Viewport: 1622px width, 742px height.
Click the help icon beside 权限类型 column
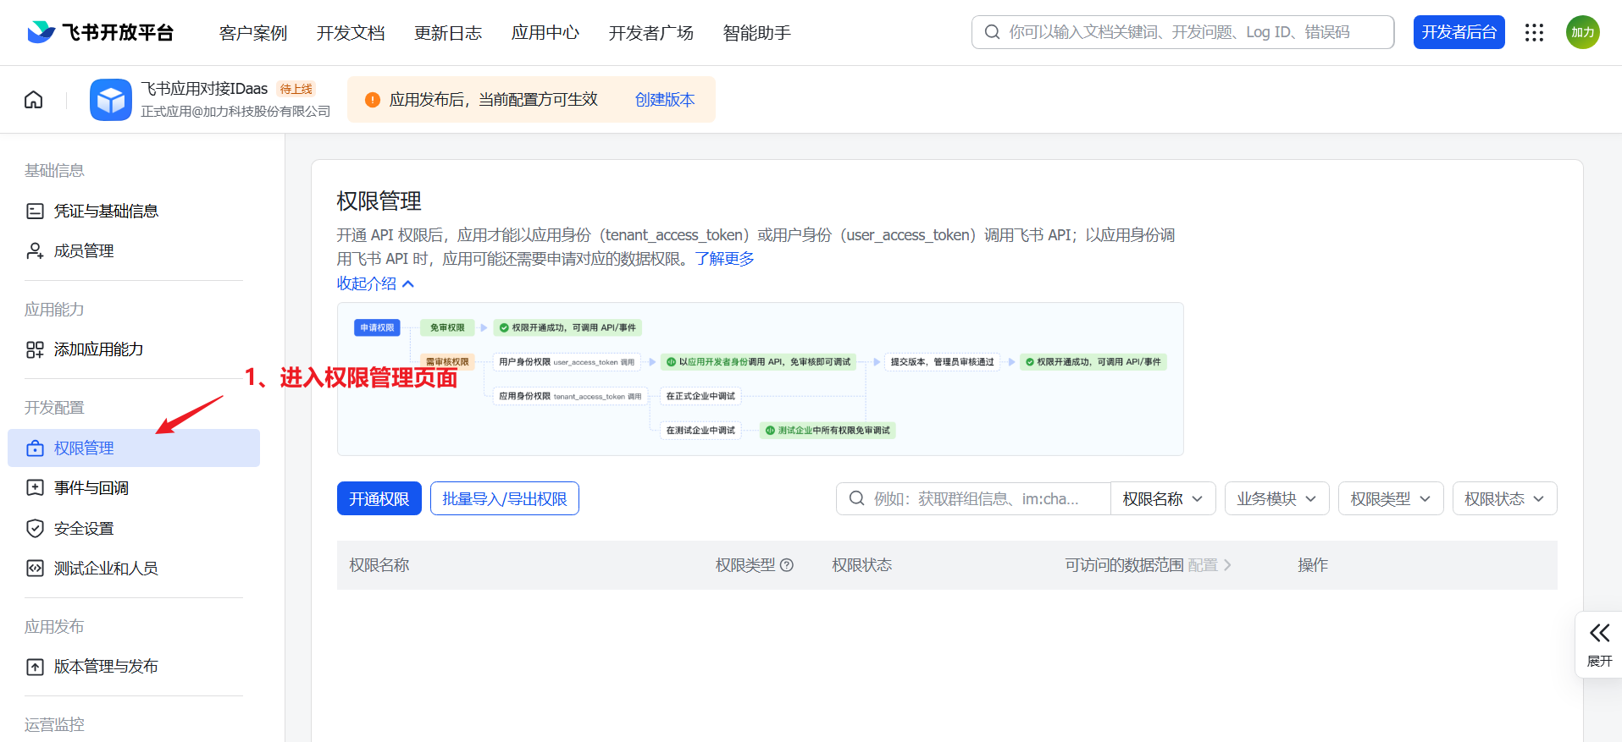[x=787, y=565]
